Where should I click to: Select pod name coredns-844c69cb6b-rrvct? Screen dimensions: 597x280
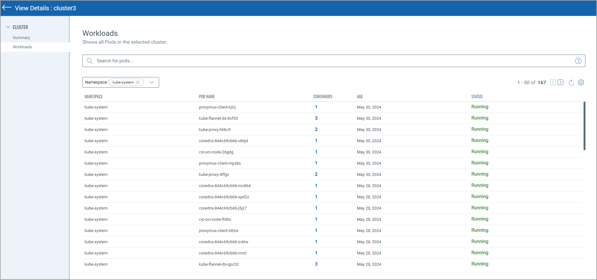pos(223,253)
